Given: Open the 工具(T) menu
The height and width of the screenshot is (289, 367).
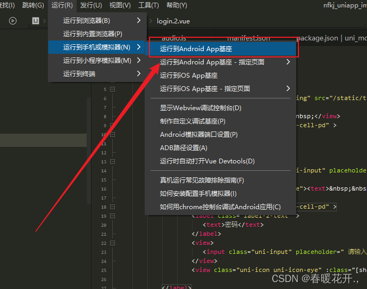Looking at the screenshot, I should point(148,5).
